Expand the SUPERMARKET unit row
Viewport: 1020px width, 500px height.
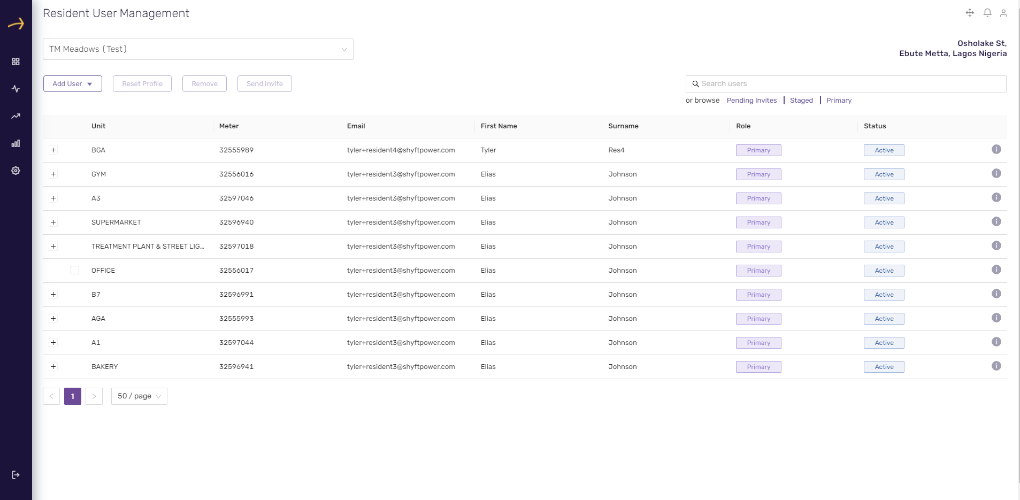53,222
